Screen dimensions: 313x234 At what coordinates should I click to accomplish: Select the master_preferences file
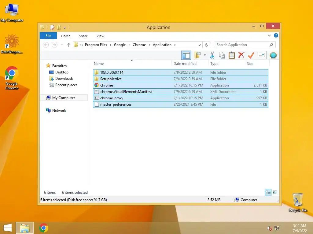pyautogui.click(x=180, y=104)
